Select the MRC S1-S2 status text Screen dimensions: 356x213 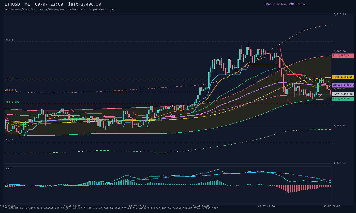[297, 4]
